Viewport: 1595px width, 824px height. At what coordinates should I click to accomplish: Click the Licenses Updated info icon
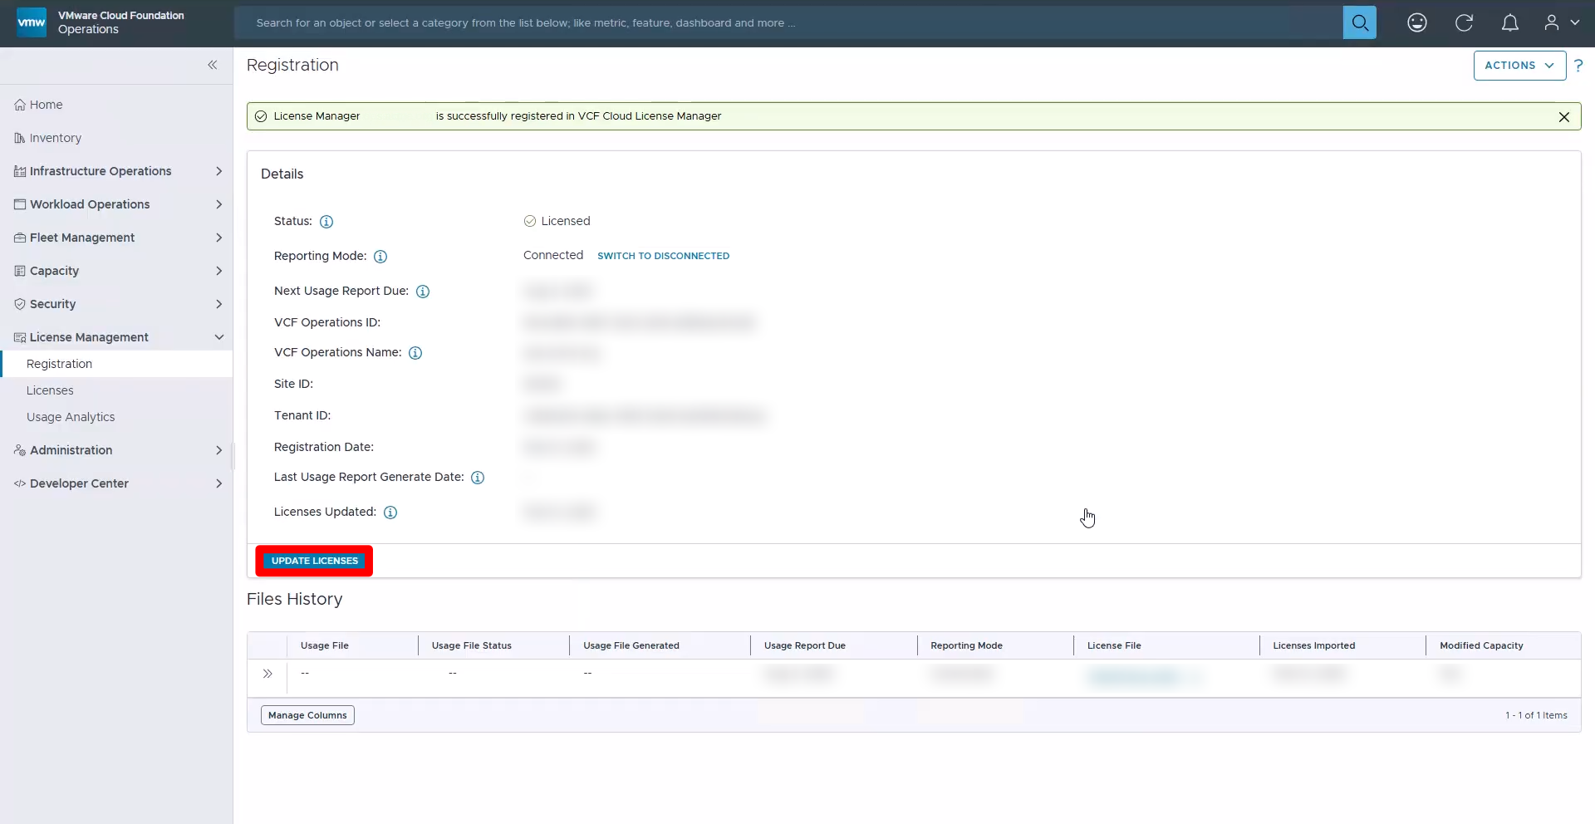[390, 513]
